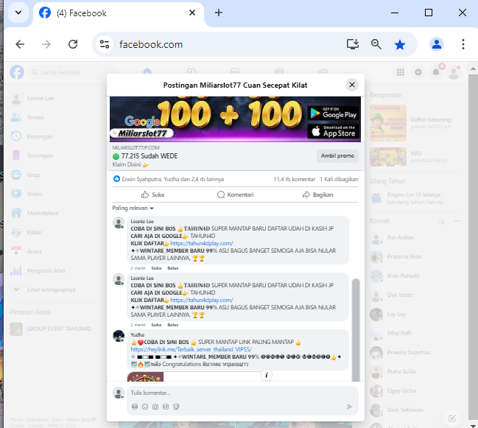Open the zoom magnifier in address bar
Screen dimensions: 478x428
pos(376,44)
